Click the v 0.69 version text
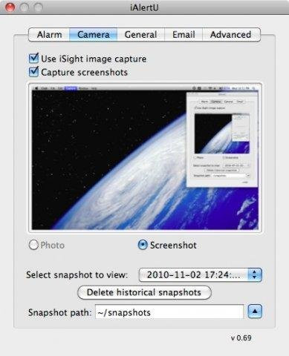 pyautogui.click(x=241, y=338)
